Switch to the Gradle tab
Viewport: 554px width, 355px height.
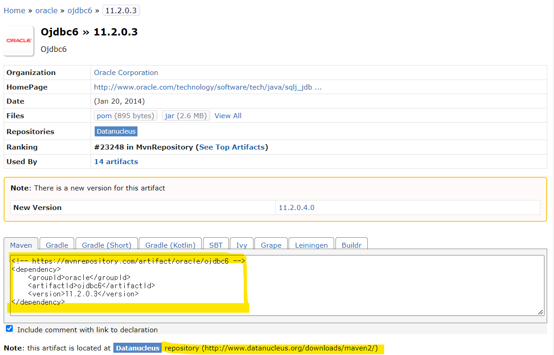tap(57, 245)
